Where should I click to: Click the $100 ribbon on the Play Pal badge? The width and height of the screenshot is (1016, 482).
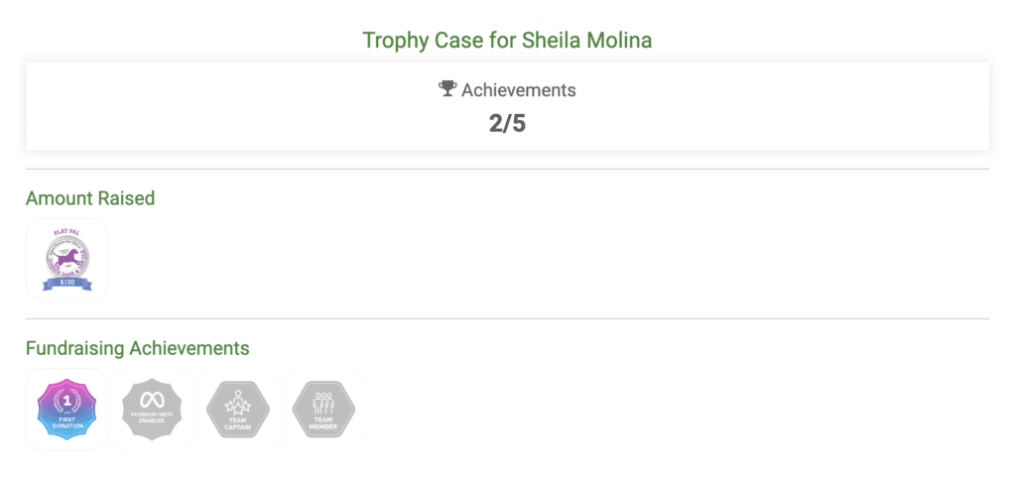(x=66, y=285)
